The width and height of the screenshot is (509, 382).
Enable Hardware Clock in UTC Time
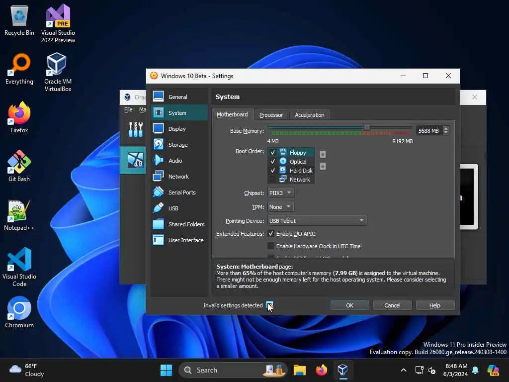271,246
